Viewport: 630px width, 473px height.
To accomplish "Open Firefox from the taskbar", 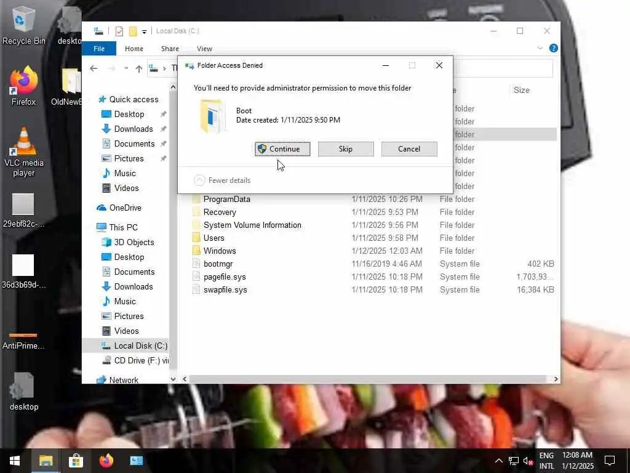I will 106,461.
